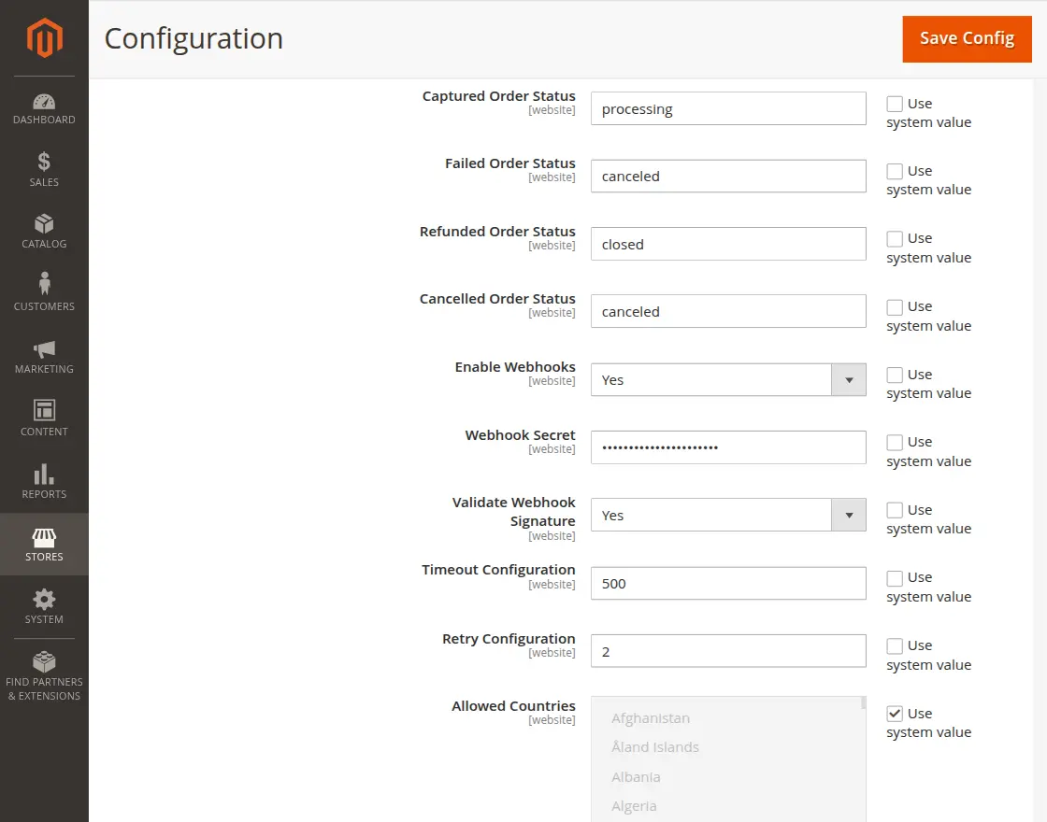Check Use system value for Validate Webhook Signature
1047x822 pixels.
point(895,510)
